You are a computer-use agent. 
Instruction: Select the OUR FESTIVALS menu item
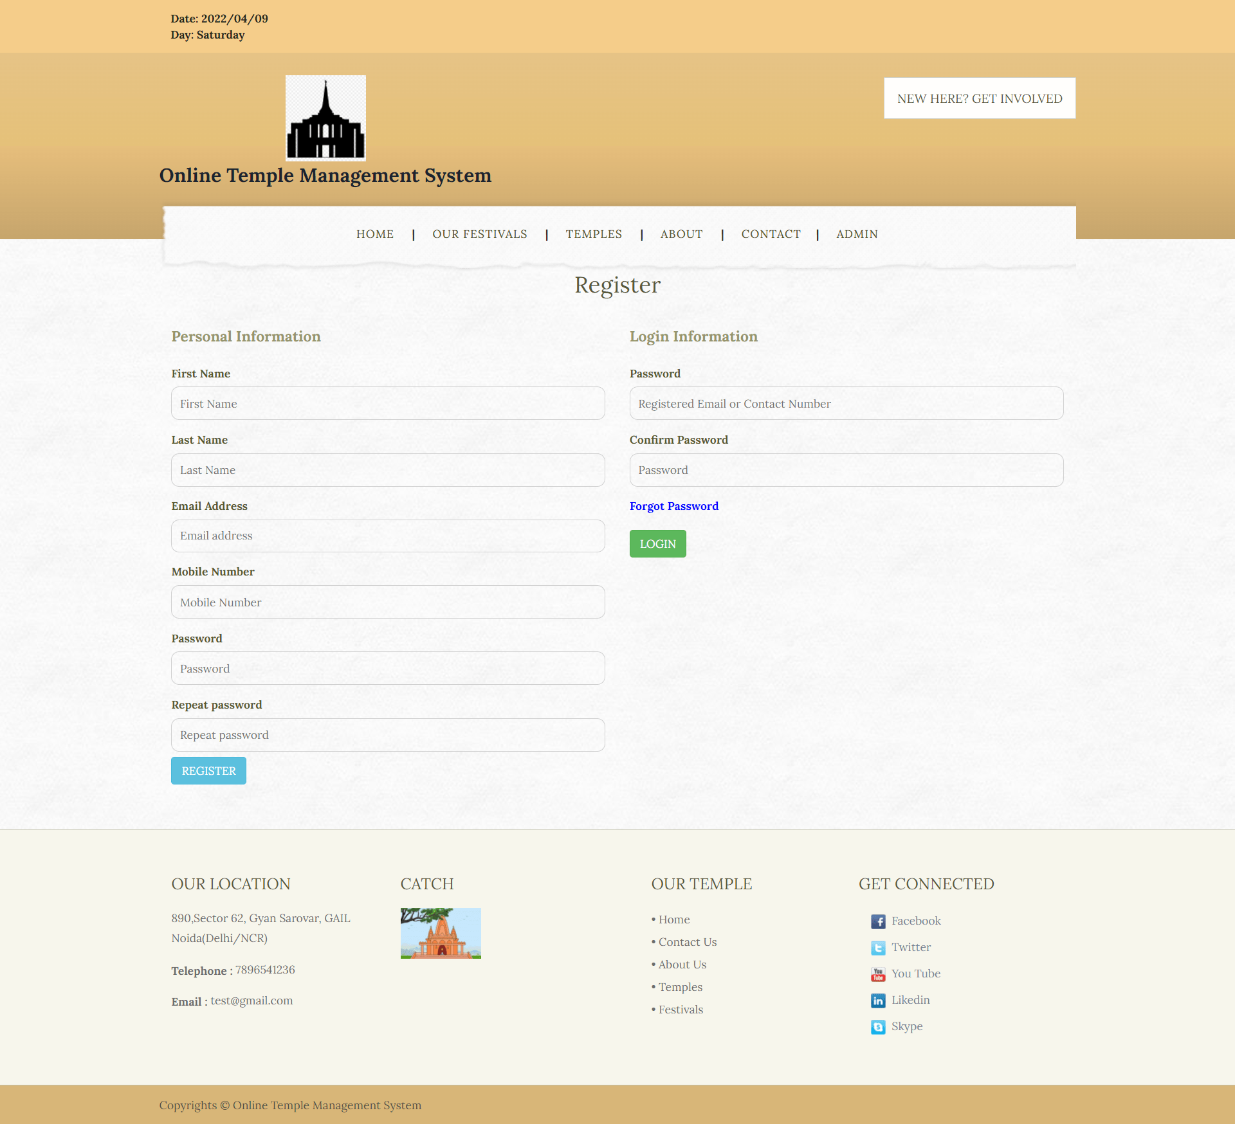pos(480,234)
